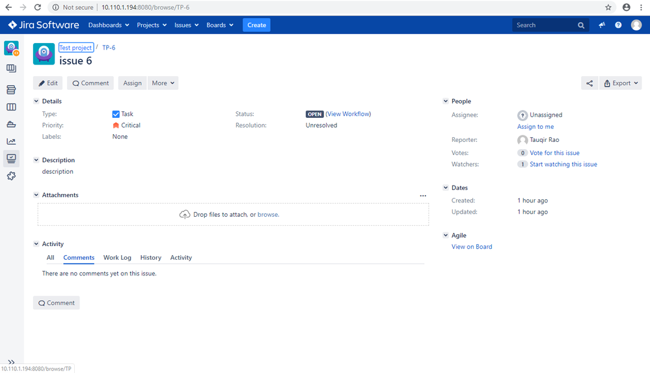Open the Test project breadcrumb link
This screenshot has height=373, width=650.
click(76, 48)
